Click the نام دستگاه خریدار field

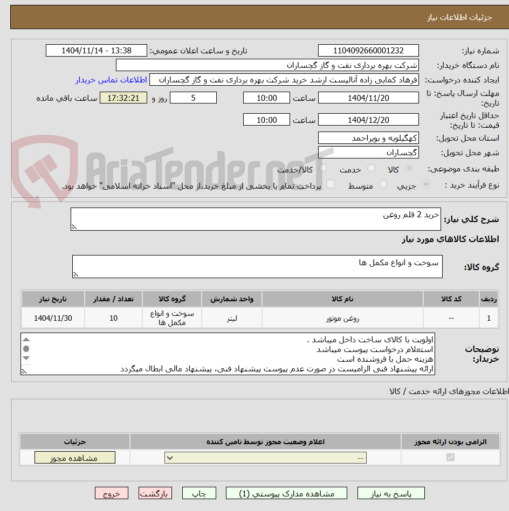pyautogui.click(x=267, y=65)
